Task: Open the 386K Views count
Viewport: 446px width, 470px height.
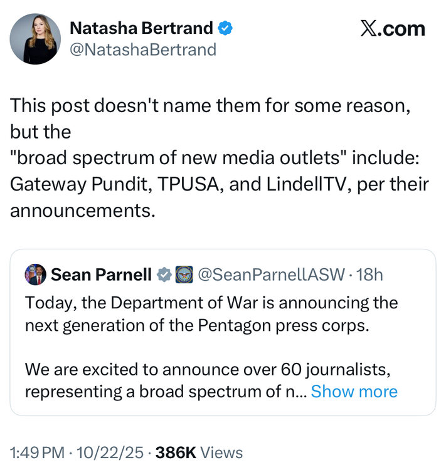Action: click(199, 452)
